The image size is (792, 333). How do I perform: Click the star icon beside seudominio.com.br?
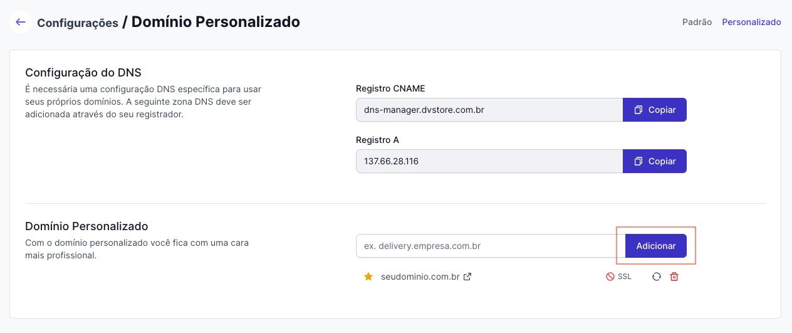pyautogui.click(x=368, y=277)
